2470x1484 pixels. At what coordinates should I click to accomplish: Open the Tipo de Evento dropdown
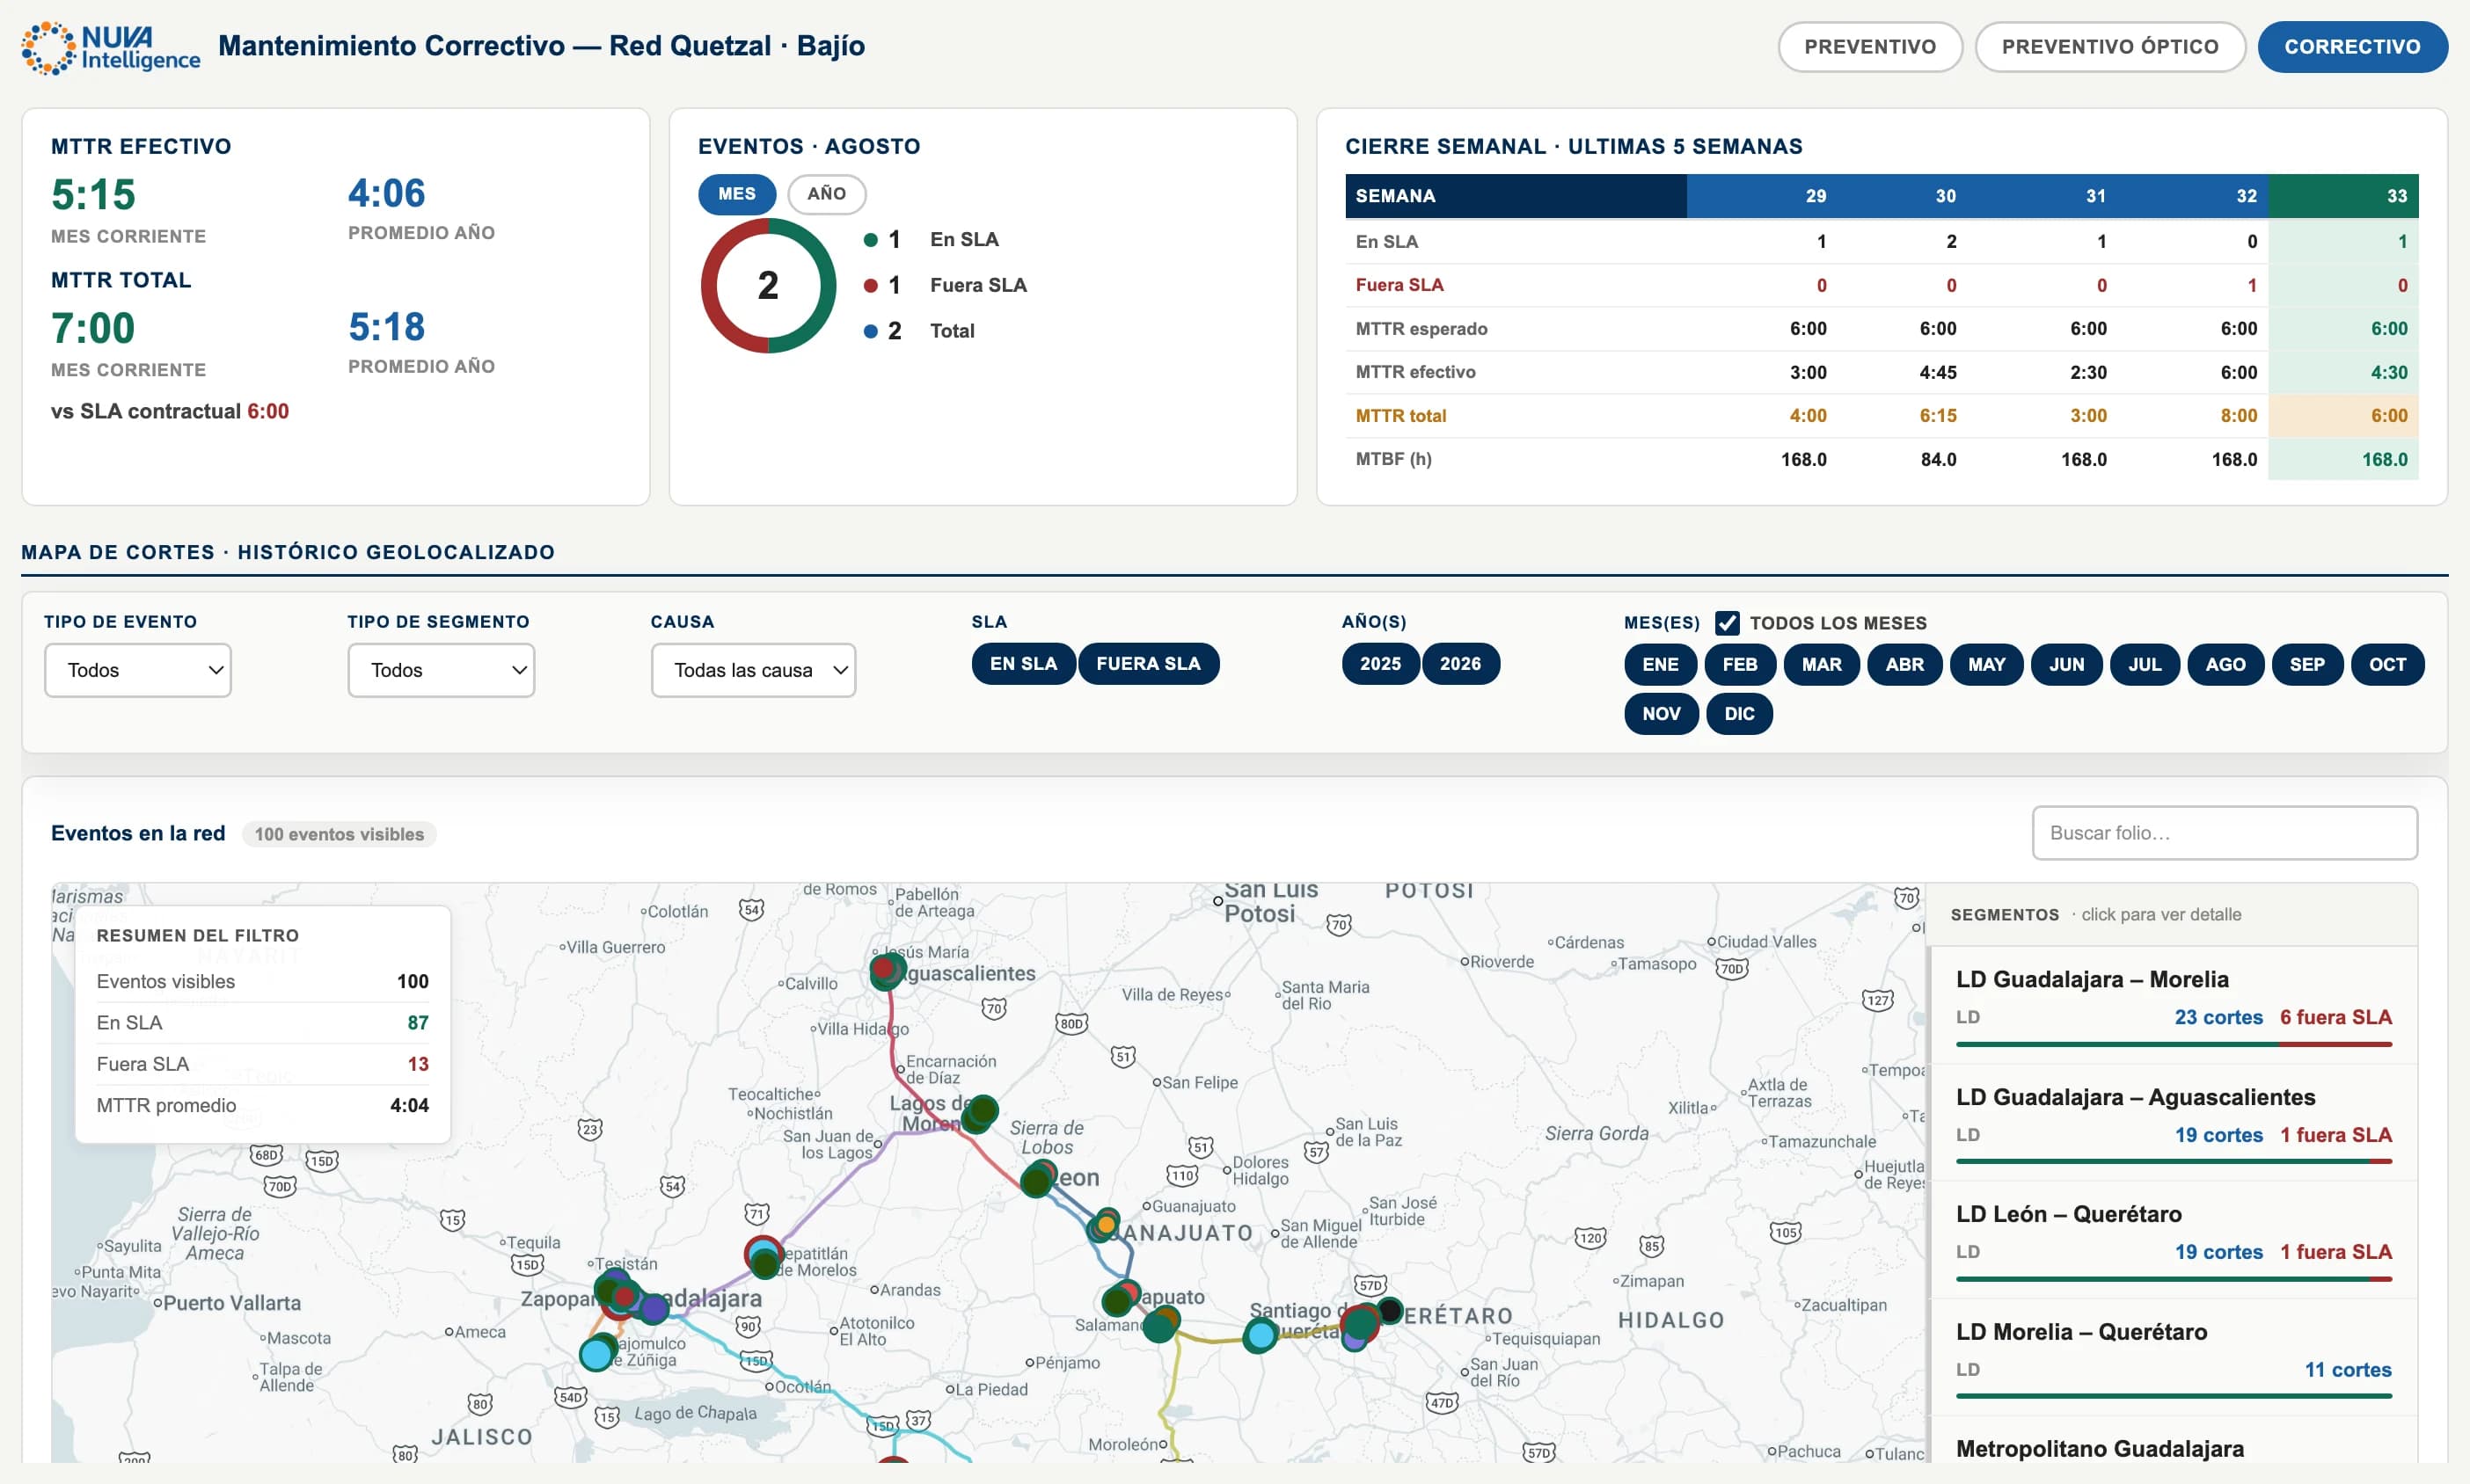[138, 670]
